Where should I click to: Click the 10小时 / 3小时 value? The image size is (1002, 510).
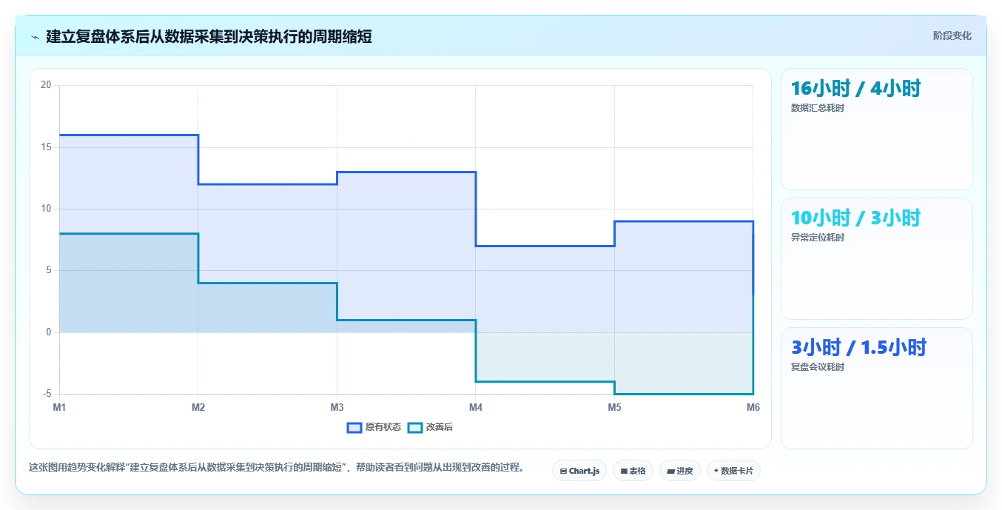pos(855,218)
